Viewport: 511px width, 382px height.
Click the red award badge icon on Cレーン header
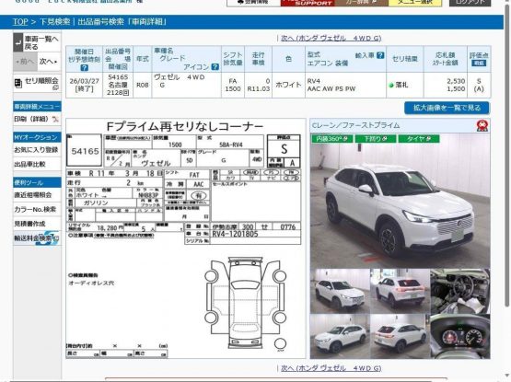(x=482, y=125)
